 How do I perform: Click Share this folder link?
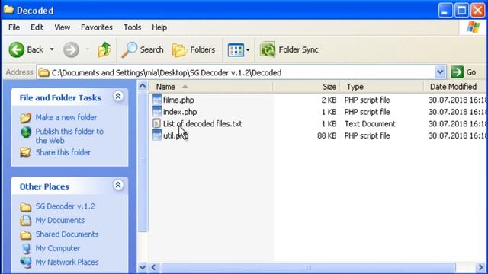(63, 152)
